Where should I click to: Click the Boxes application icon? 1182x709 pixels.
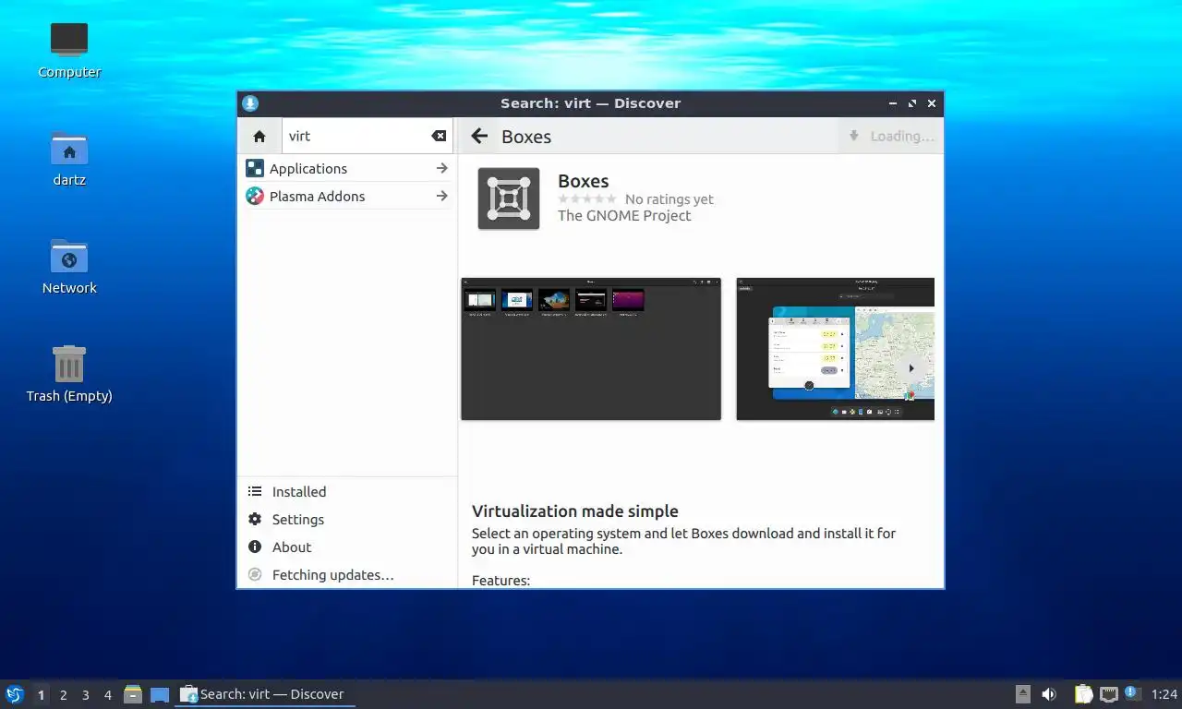[509, 198]
